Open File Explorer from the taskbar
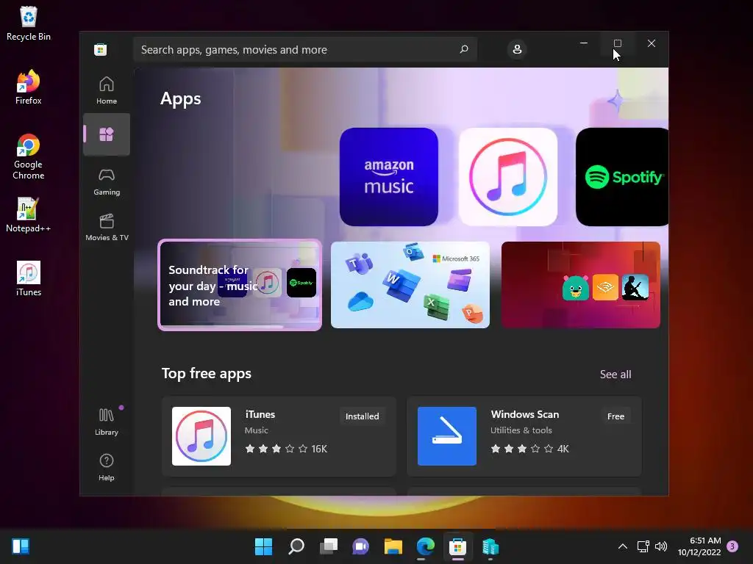The width and height of the screenshot is (753, 564). click(x=393, y=546)
